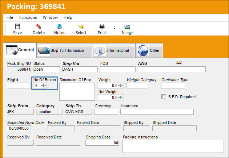Open Notes from the toolbar
The height and width of the screenshot is (158, 229).
(60, 29)
